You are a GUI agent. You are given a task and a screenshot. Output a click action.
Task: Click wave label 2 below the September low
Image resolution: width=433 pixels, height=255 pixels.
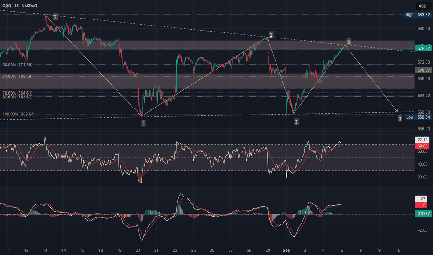click(296, 121)
